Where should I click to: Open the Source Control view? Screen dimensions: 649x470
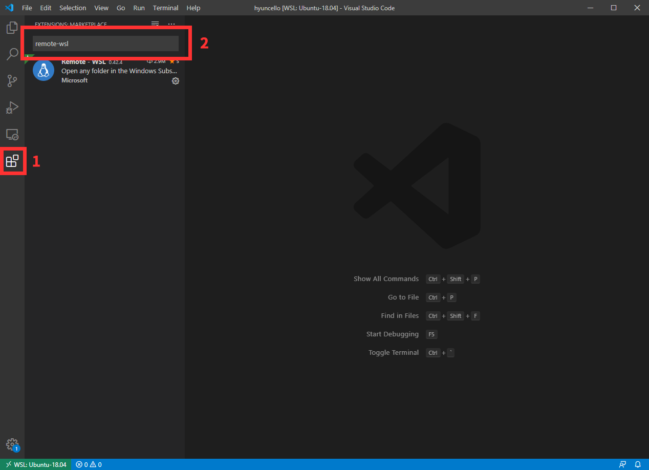12,80
